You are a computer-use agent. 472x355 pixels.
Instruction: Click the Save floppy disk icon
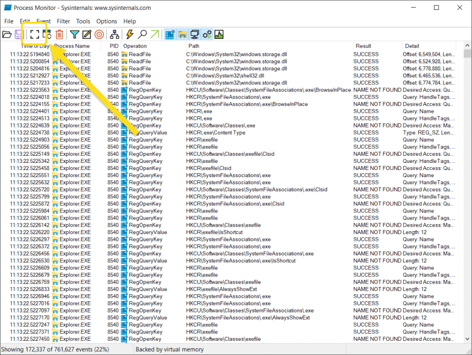[19, 34]
